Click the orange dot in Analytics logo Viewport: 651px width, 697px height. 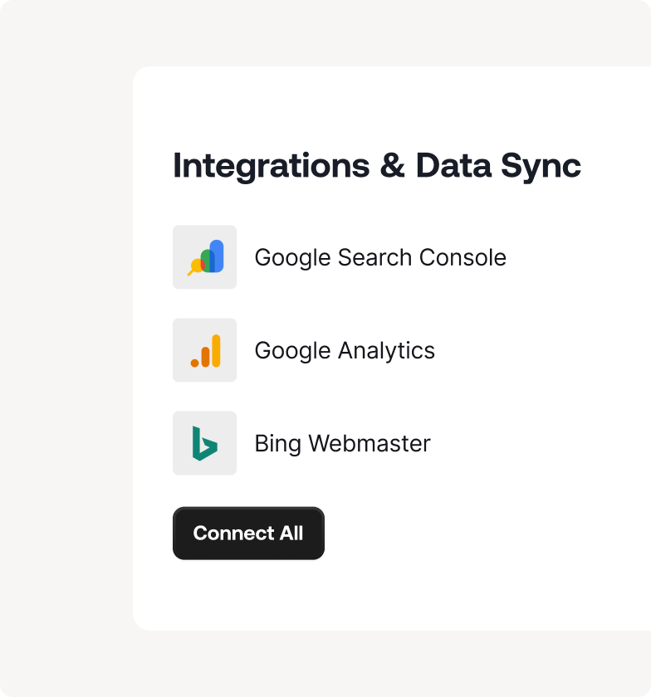pyautogui.click(x=194, y=363)
